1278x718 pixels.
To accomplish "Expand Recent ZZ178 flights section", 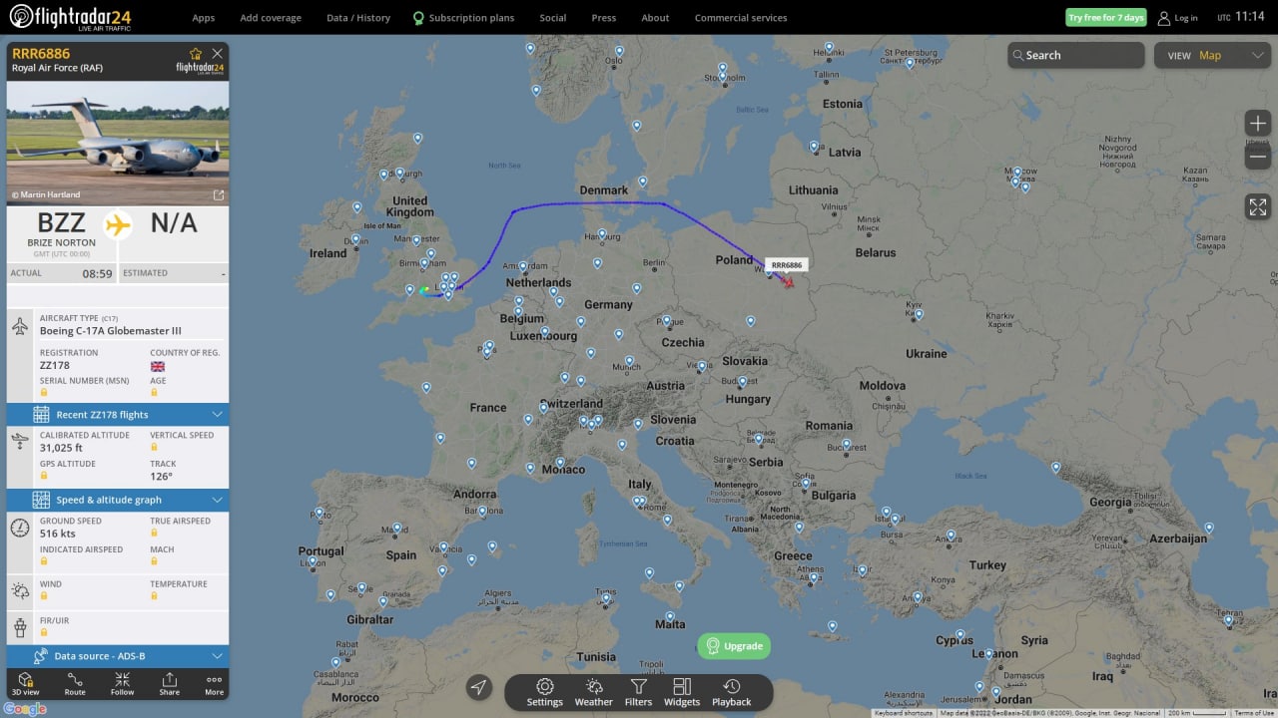I will (118, 415).
